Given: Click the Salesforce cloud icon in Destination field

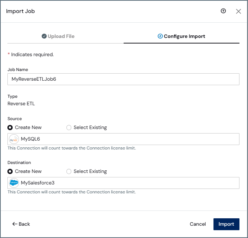Looking at the screenshot, I should tap(14, 183).
